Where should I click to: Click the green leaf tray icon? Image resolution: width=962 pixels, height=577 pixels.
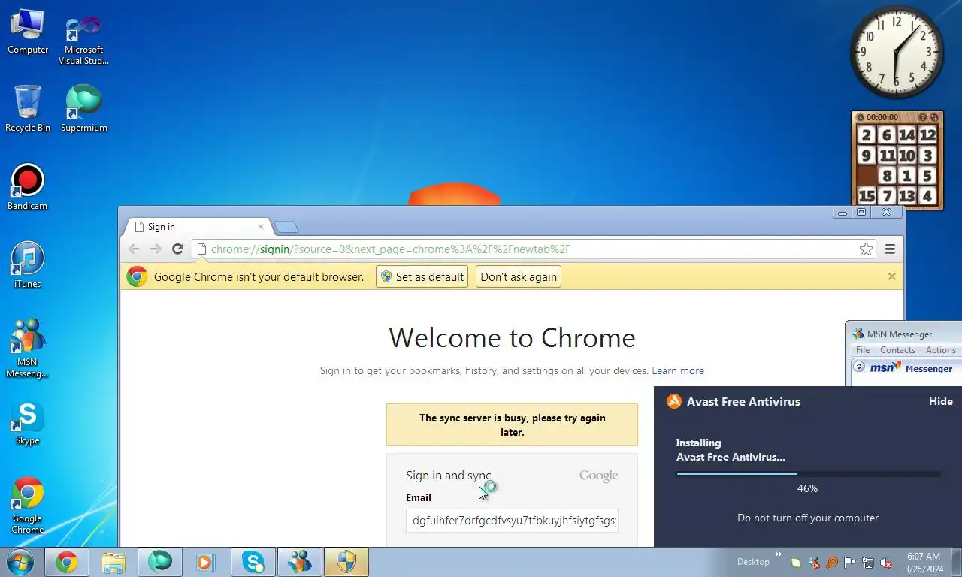tap(796, 563)
